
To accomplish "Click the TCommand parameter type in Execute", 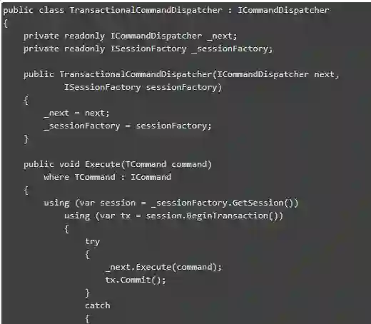I will click(x=146, y=164).
